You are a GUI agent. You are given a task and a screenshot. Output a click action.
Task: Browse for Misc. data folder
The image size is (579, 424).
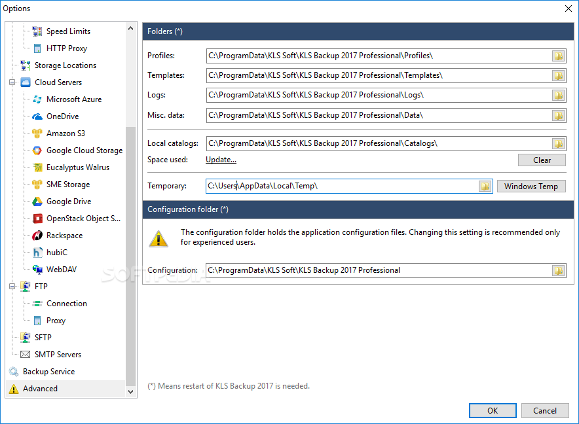click(x=558, y=116)
